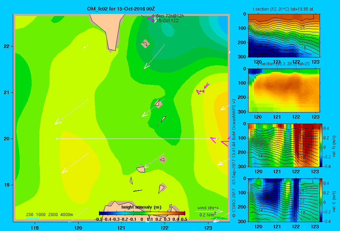Viewport: 340px width, 231px height.
Task: Click the 'vel. N (m/s)' axis label
Action: 334,146
